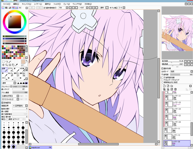
Task: Select the エアブラシ airbrush tool
Action: click(11, 70)
